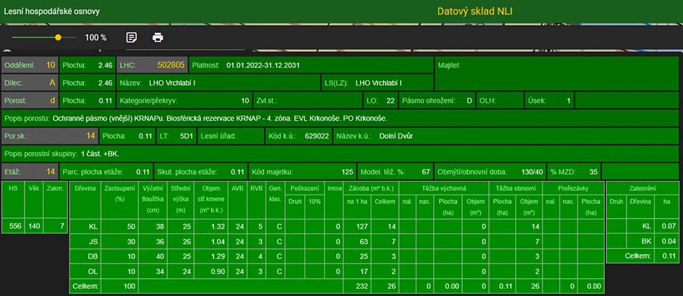Select the Oddělení value 10
This screenshot has width=683, height=296.
point(51,65)
